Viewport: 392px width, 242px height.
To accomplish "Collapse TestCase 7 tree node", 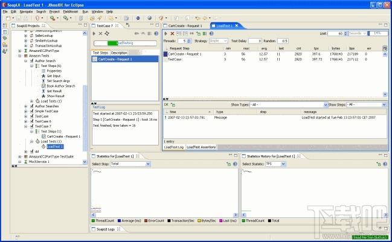I will (x=26, y=126).
